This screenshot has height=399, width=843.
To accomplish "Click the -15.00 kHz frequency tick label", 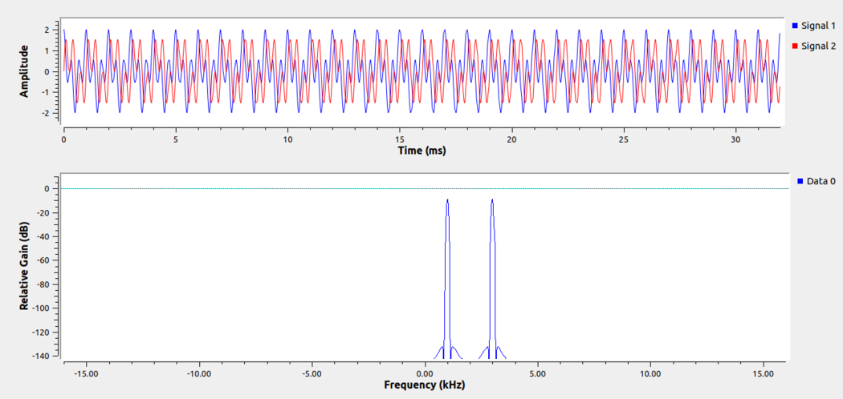I will click(x=86, y=373).
